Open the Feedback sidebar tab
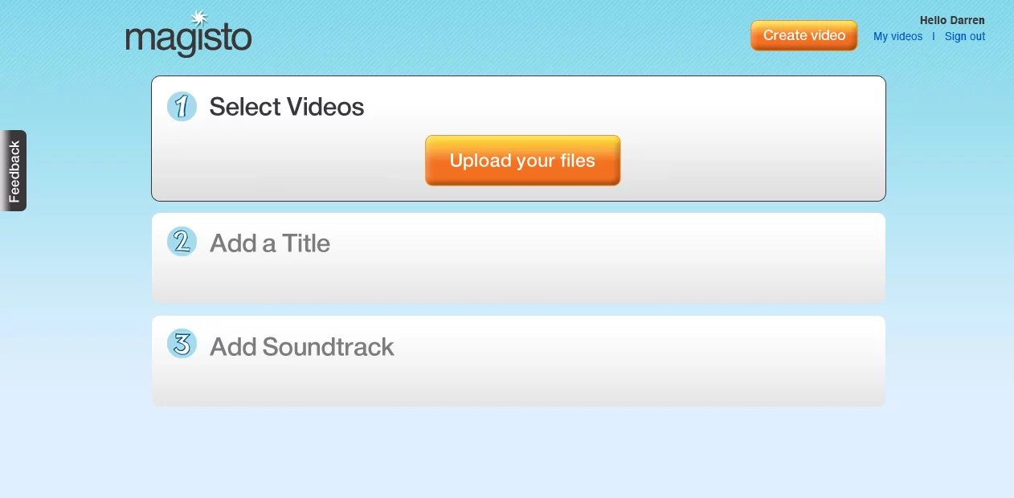 click(13, 170)
